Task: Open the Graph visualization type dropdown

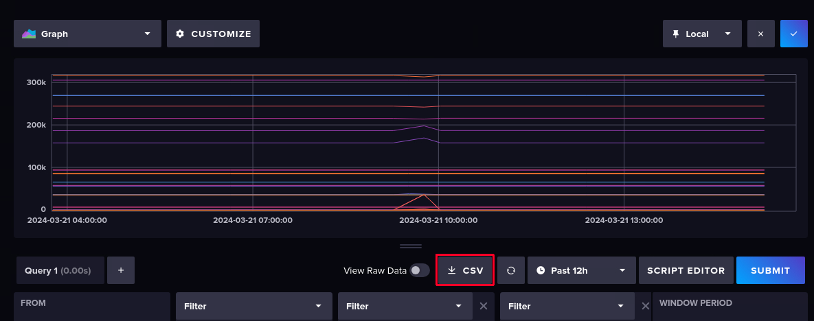Action: pos(87,34)
